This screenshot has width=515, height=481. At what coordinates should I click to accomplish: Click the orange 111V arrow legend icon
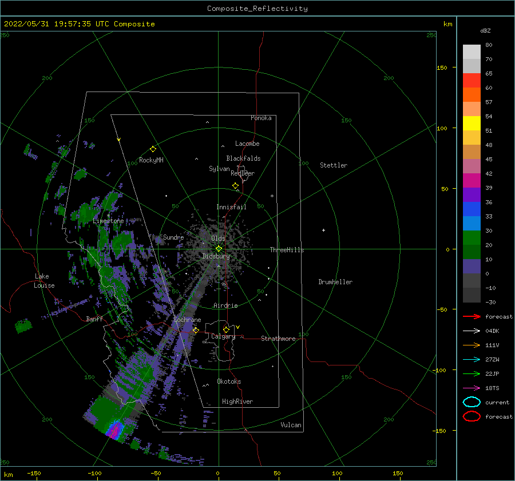(472, 345)
